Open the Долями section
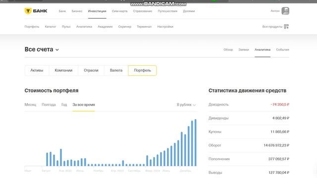The height and width of the screenshot is (178, 317). point(189,11)
